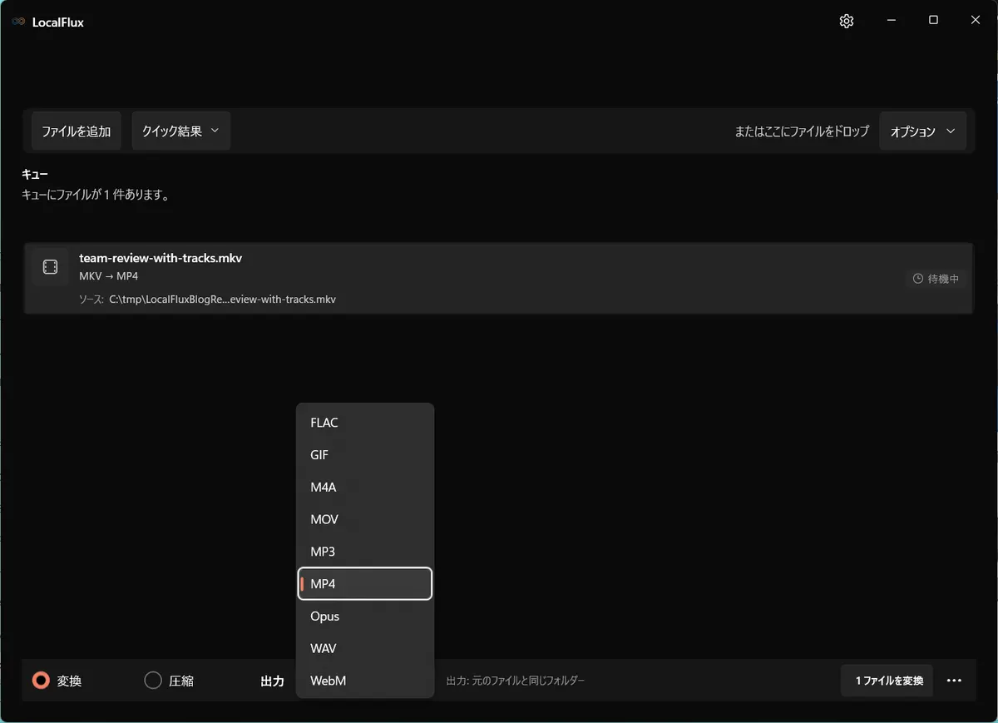Choose Opus from the format list

(x=365, y=617)
